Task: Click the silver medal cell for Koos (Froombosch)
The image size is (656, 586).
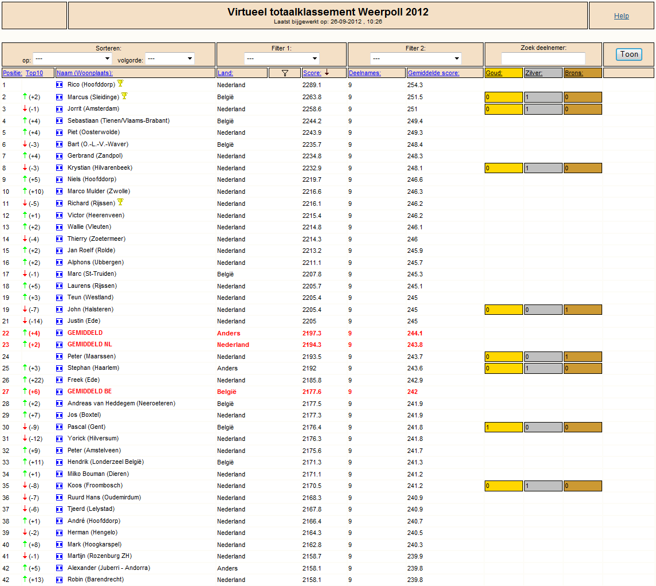Action: 544,486
